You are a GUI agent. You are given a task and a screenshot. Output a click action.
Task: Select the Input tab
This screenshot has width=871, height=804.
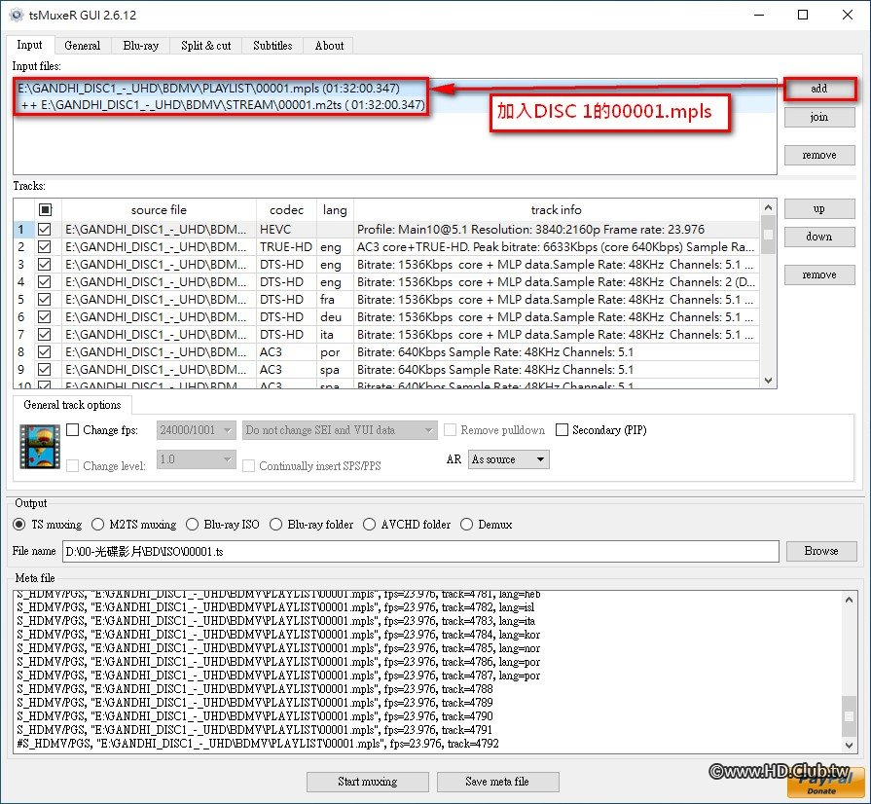coord(30,45)
